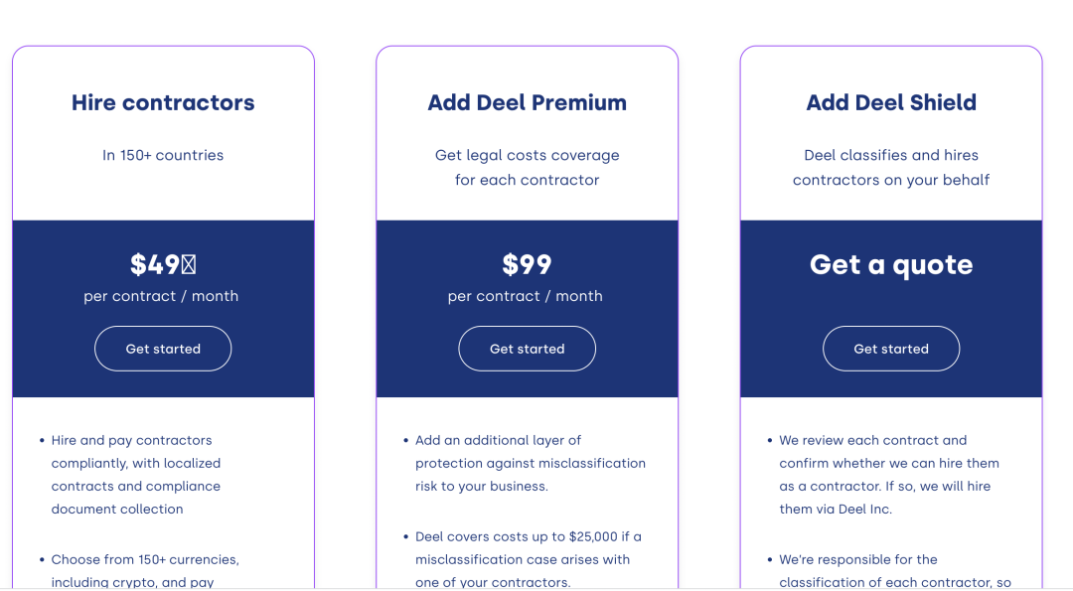1073x591 pixels.
Task: Click the In 150+ countries subtitle
Action: point(163,155)
